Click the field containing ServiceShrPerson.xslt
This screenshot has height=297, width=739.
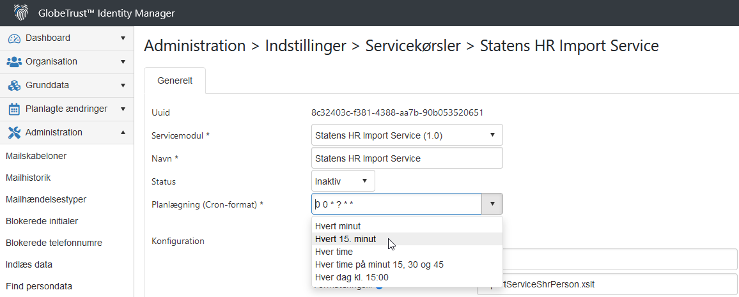[607, 285]
